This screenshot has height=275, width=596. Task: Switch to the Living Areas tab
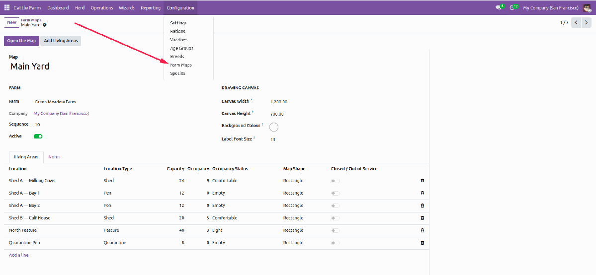tap(26, 157)
